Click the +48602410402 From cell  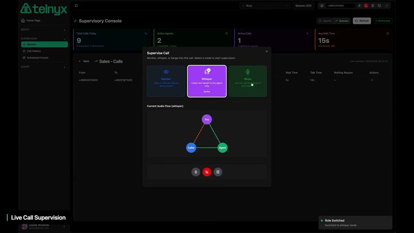click(88, 80)
